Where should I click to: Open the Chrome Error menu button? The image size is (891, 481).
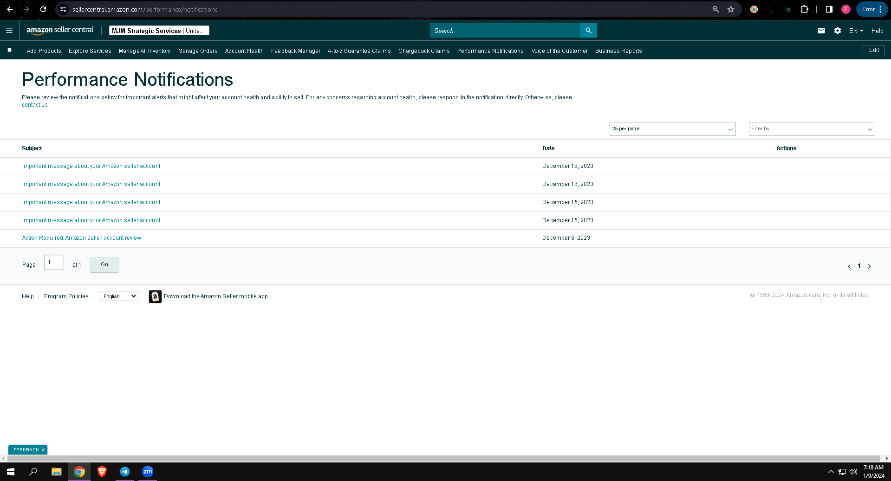click(x=872, y=9)
